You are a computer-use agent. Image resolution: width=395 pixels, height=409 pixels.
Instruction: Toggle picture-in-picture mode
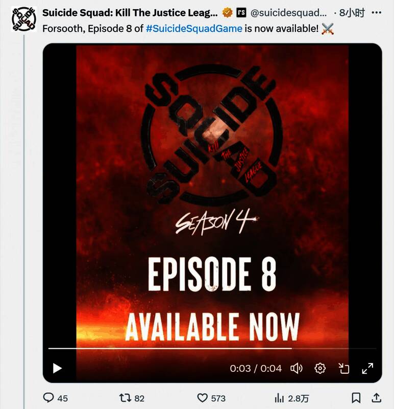(x=343, y=368)
